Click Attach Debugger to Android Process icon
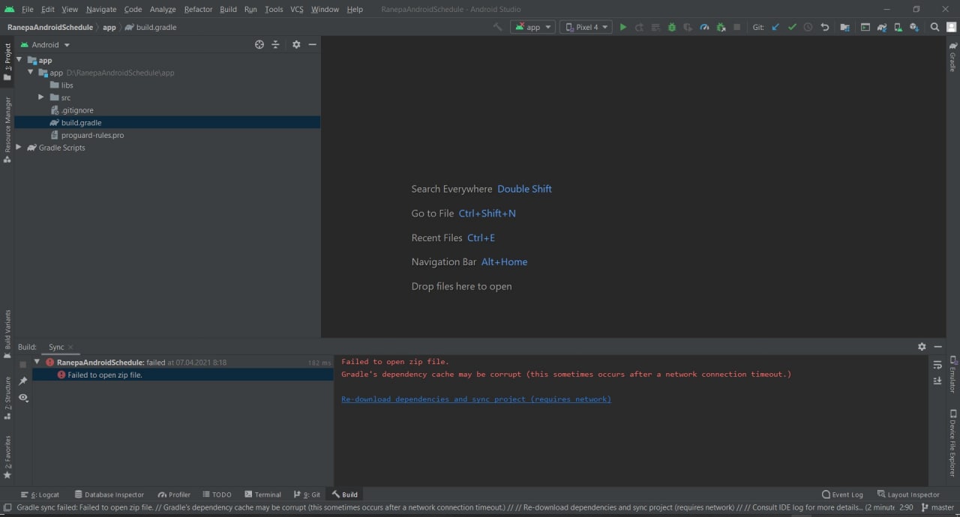This screenshot has height=517, width=960. (x=721, y=27)
